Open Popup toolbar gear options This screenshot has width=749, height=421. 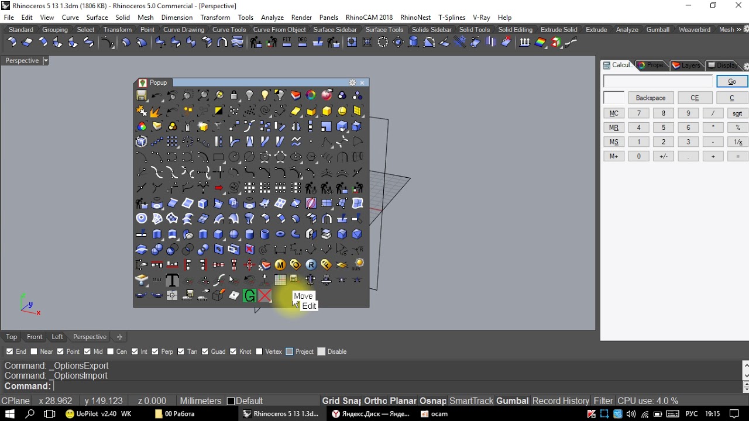coord(352,82)
